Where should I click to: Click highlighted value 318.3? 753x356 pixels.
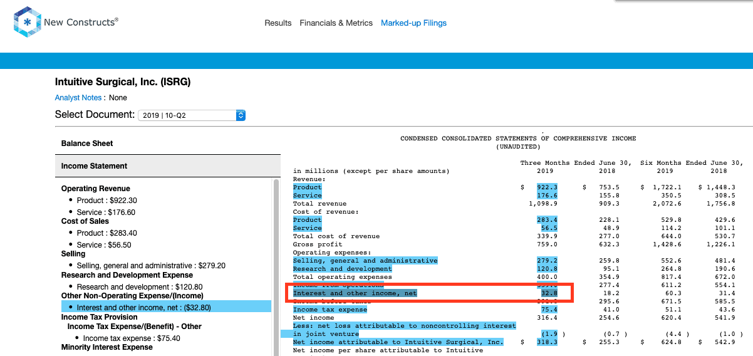(x=547, y=342)
